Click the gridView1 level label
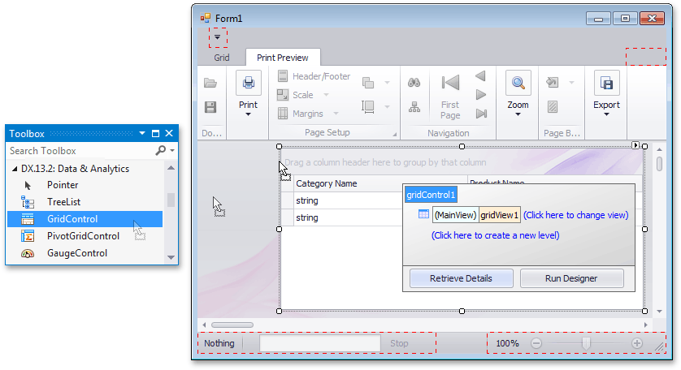This screenshot has height=370, width=681. point(500,215)
